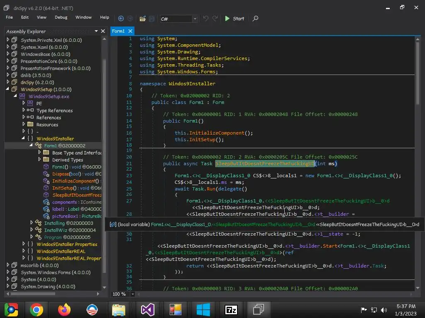This screenshot has width=425, height=318.
Task: Close the Form1 tab
Action: click(x=130, y=31)
